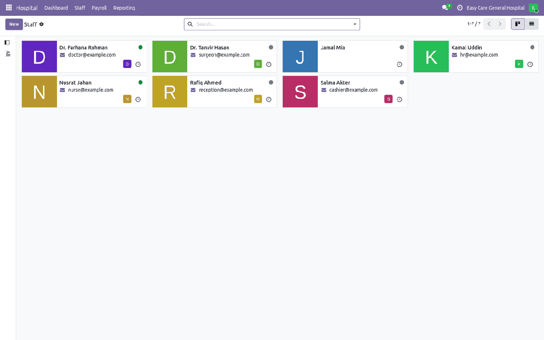Focus the Search input field

tap(272, 24)
